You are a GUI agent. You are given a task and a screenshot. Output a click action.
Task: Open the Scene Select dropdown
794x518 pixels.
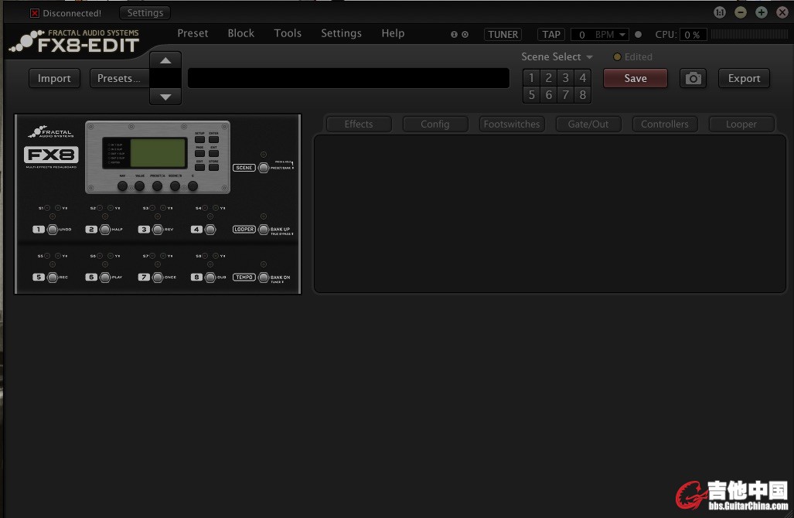[557, 56]
